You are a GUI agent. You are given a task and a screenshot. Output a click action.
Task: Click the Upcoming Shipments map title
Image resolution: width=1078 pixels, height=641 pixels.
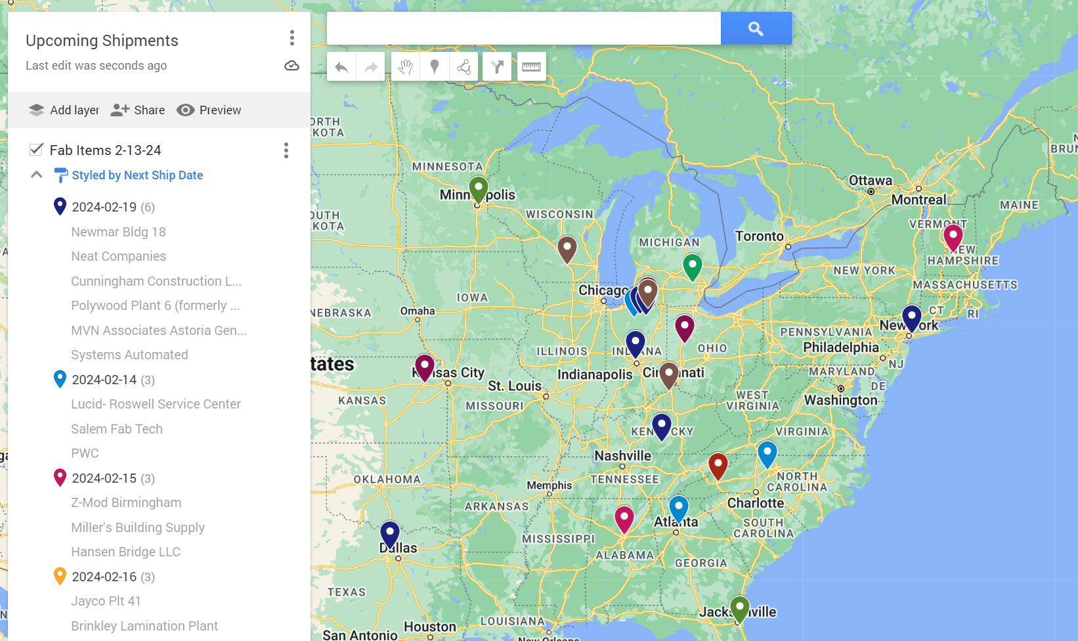click(x=102, y=40)
